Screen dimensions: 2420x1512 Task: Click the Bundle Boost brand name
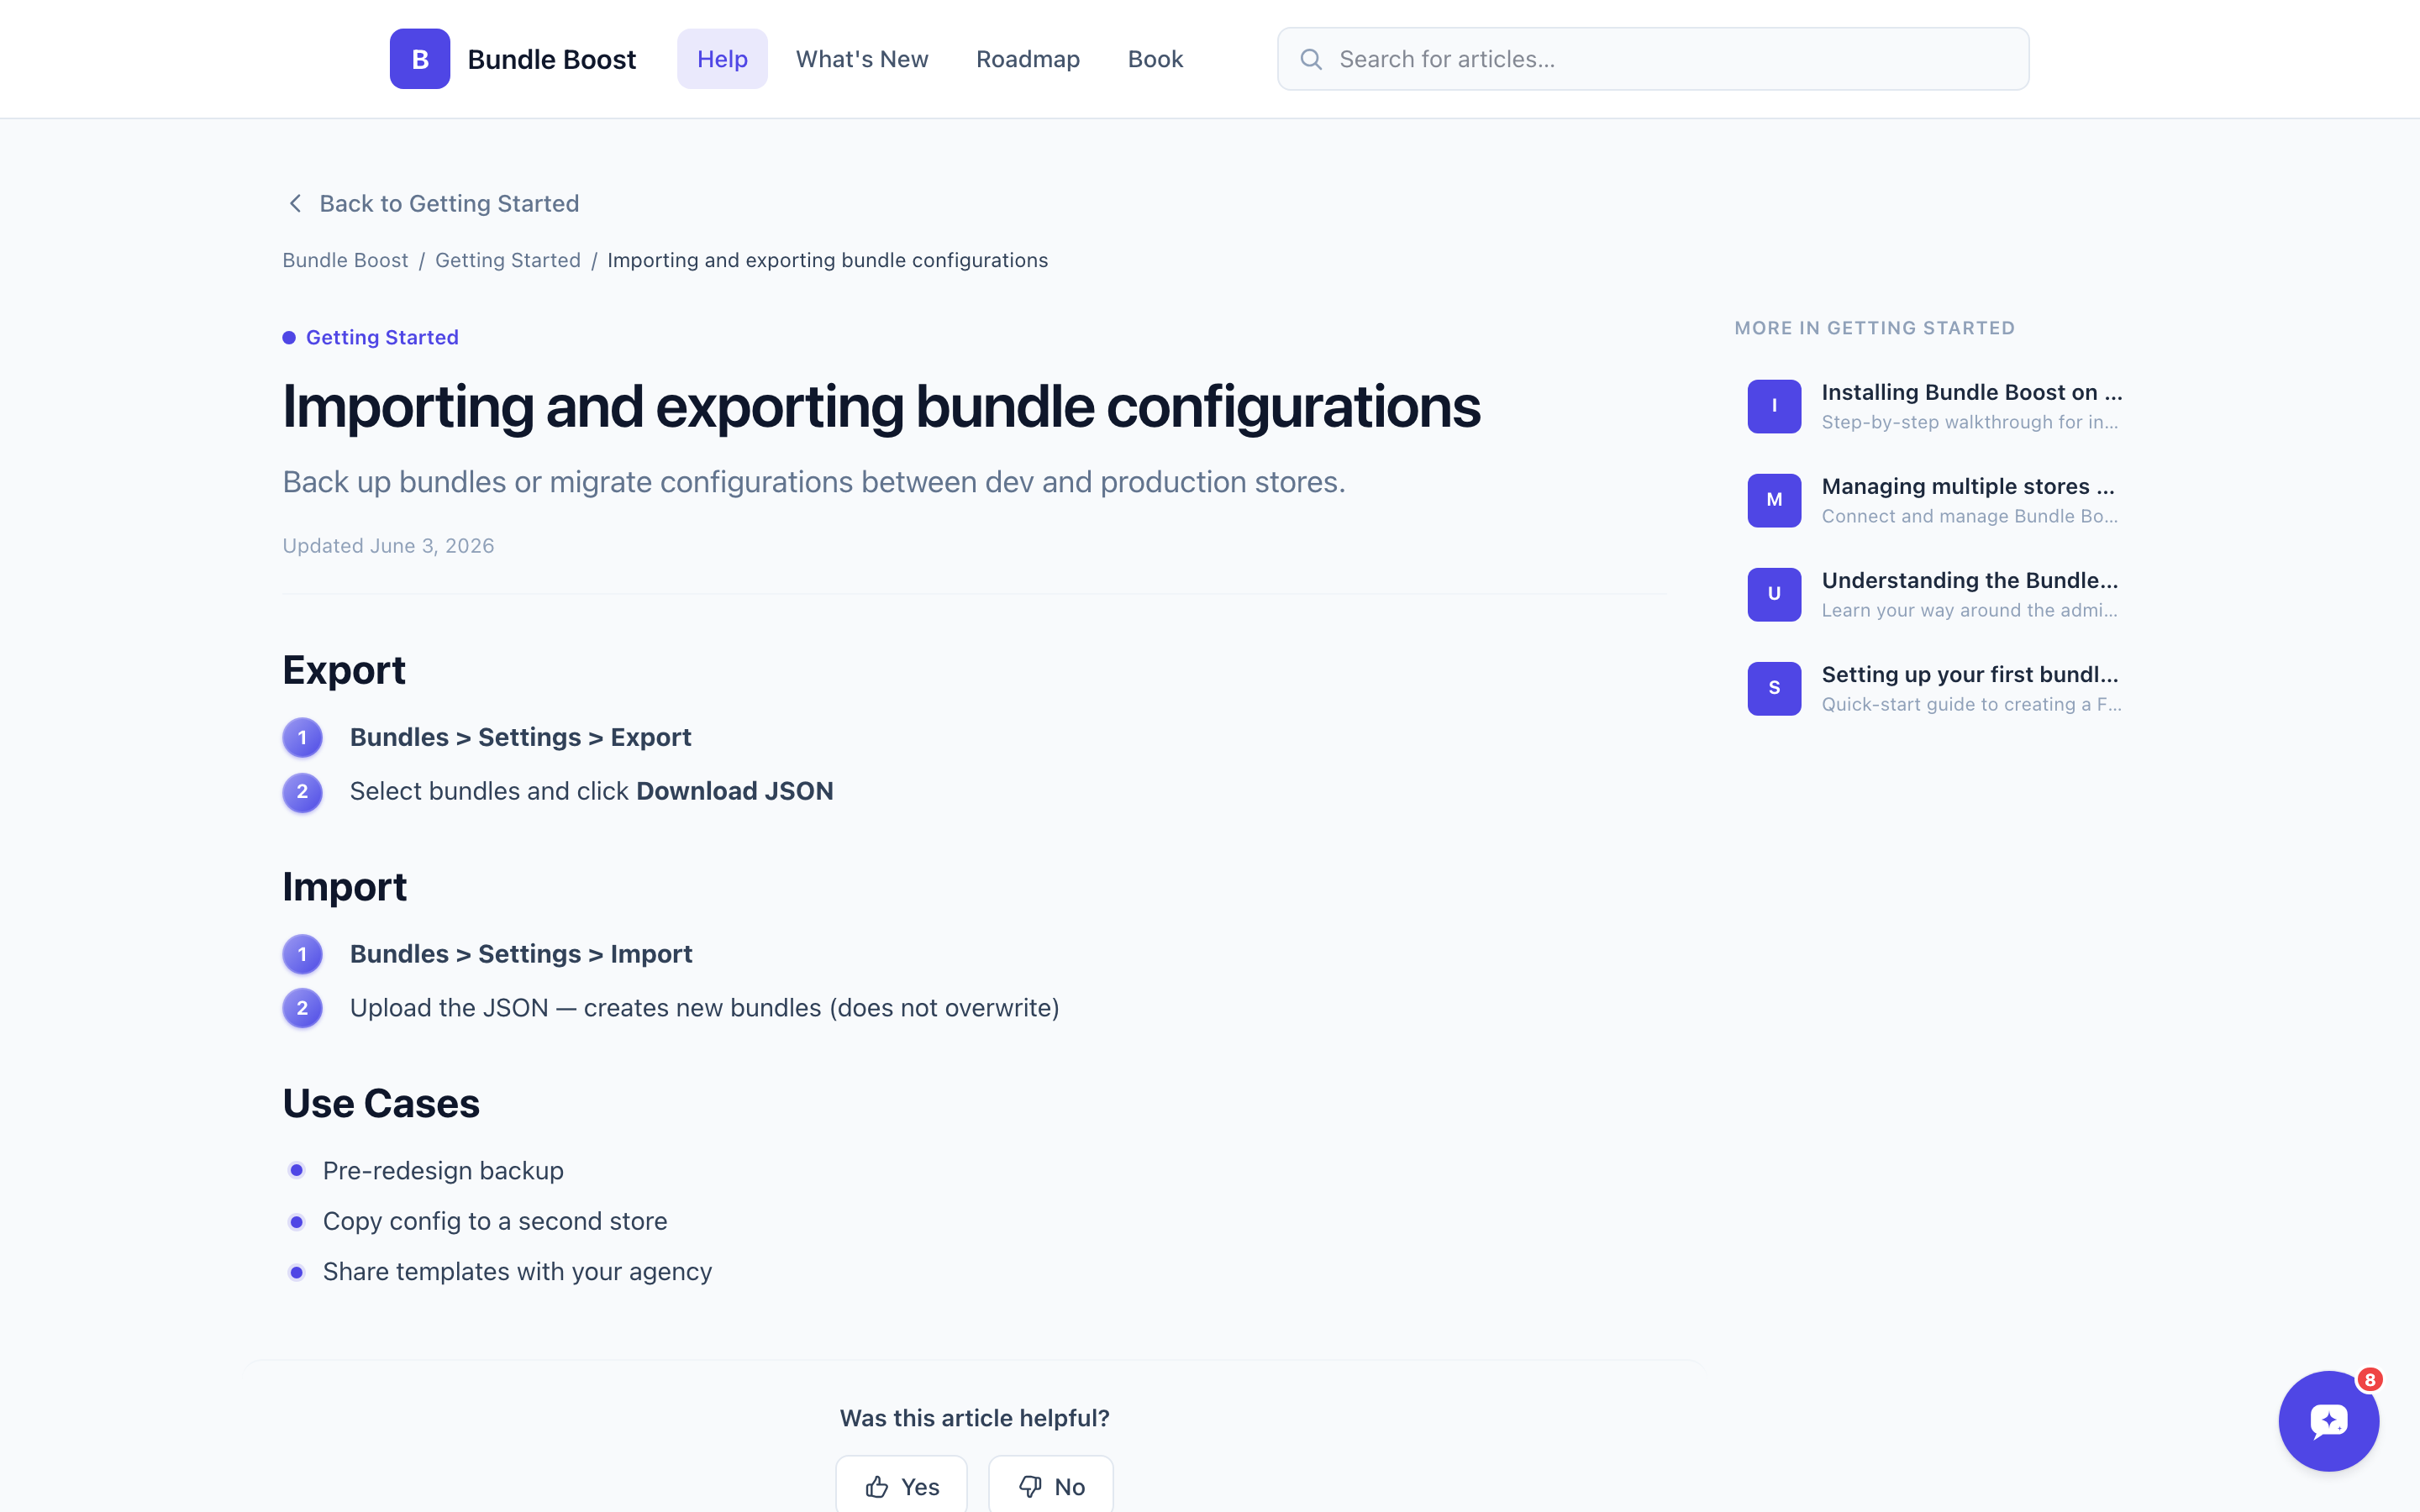coord(551,59)
